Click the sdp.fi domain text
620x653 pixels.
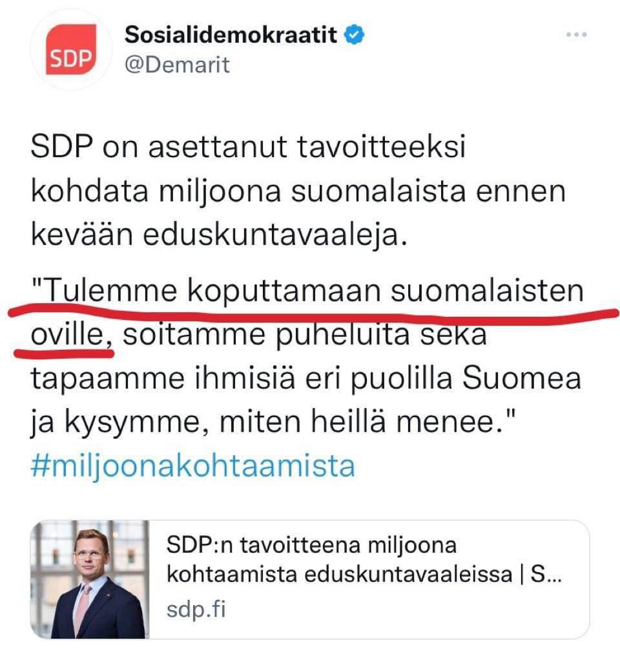(196, 610)
